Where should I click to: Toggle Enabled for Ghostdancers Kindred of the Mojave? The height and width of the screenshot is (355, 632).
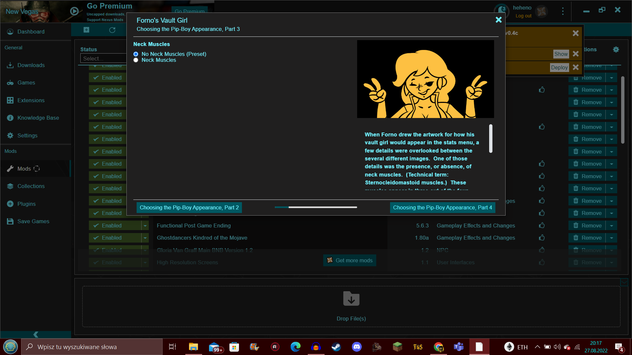click(115, 238)
